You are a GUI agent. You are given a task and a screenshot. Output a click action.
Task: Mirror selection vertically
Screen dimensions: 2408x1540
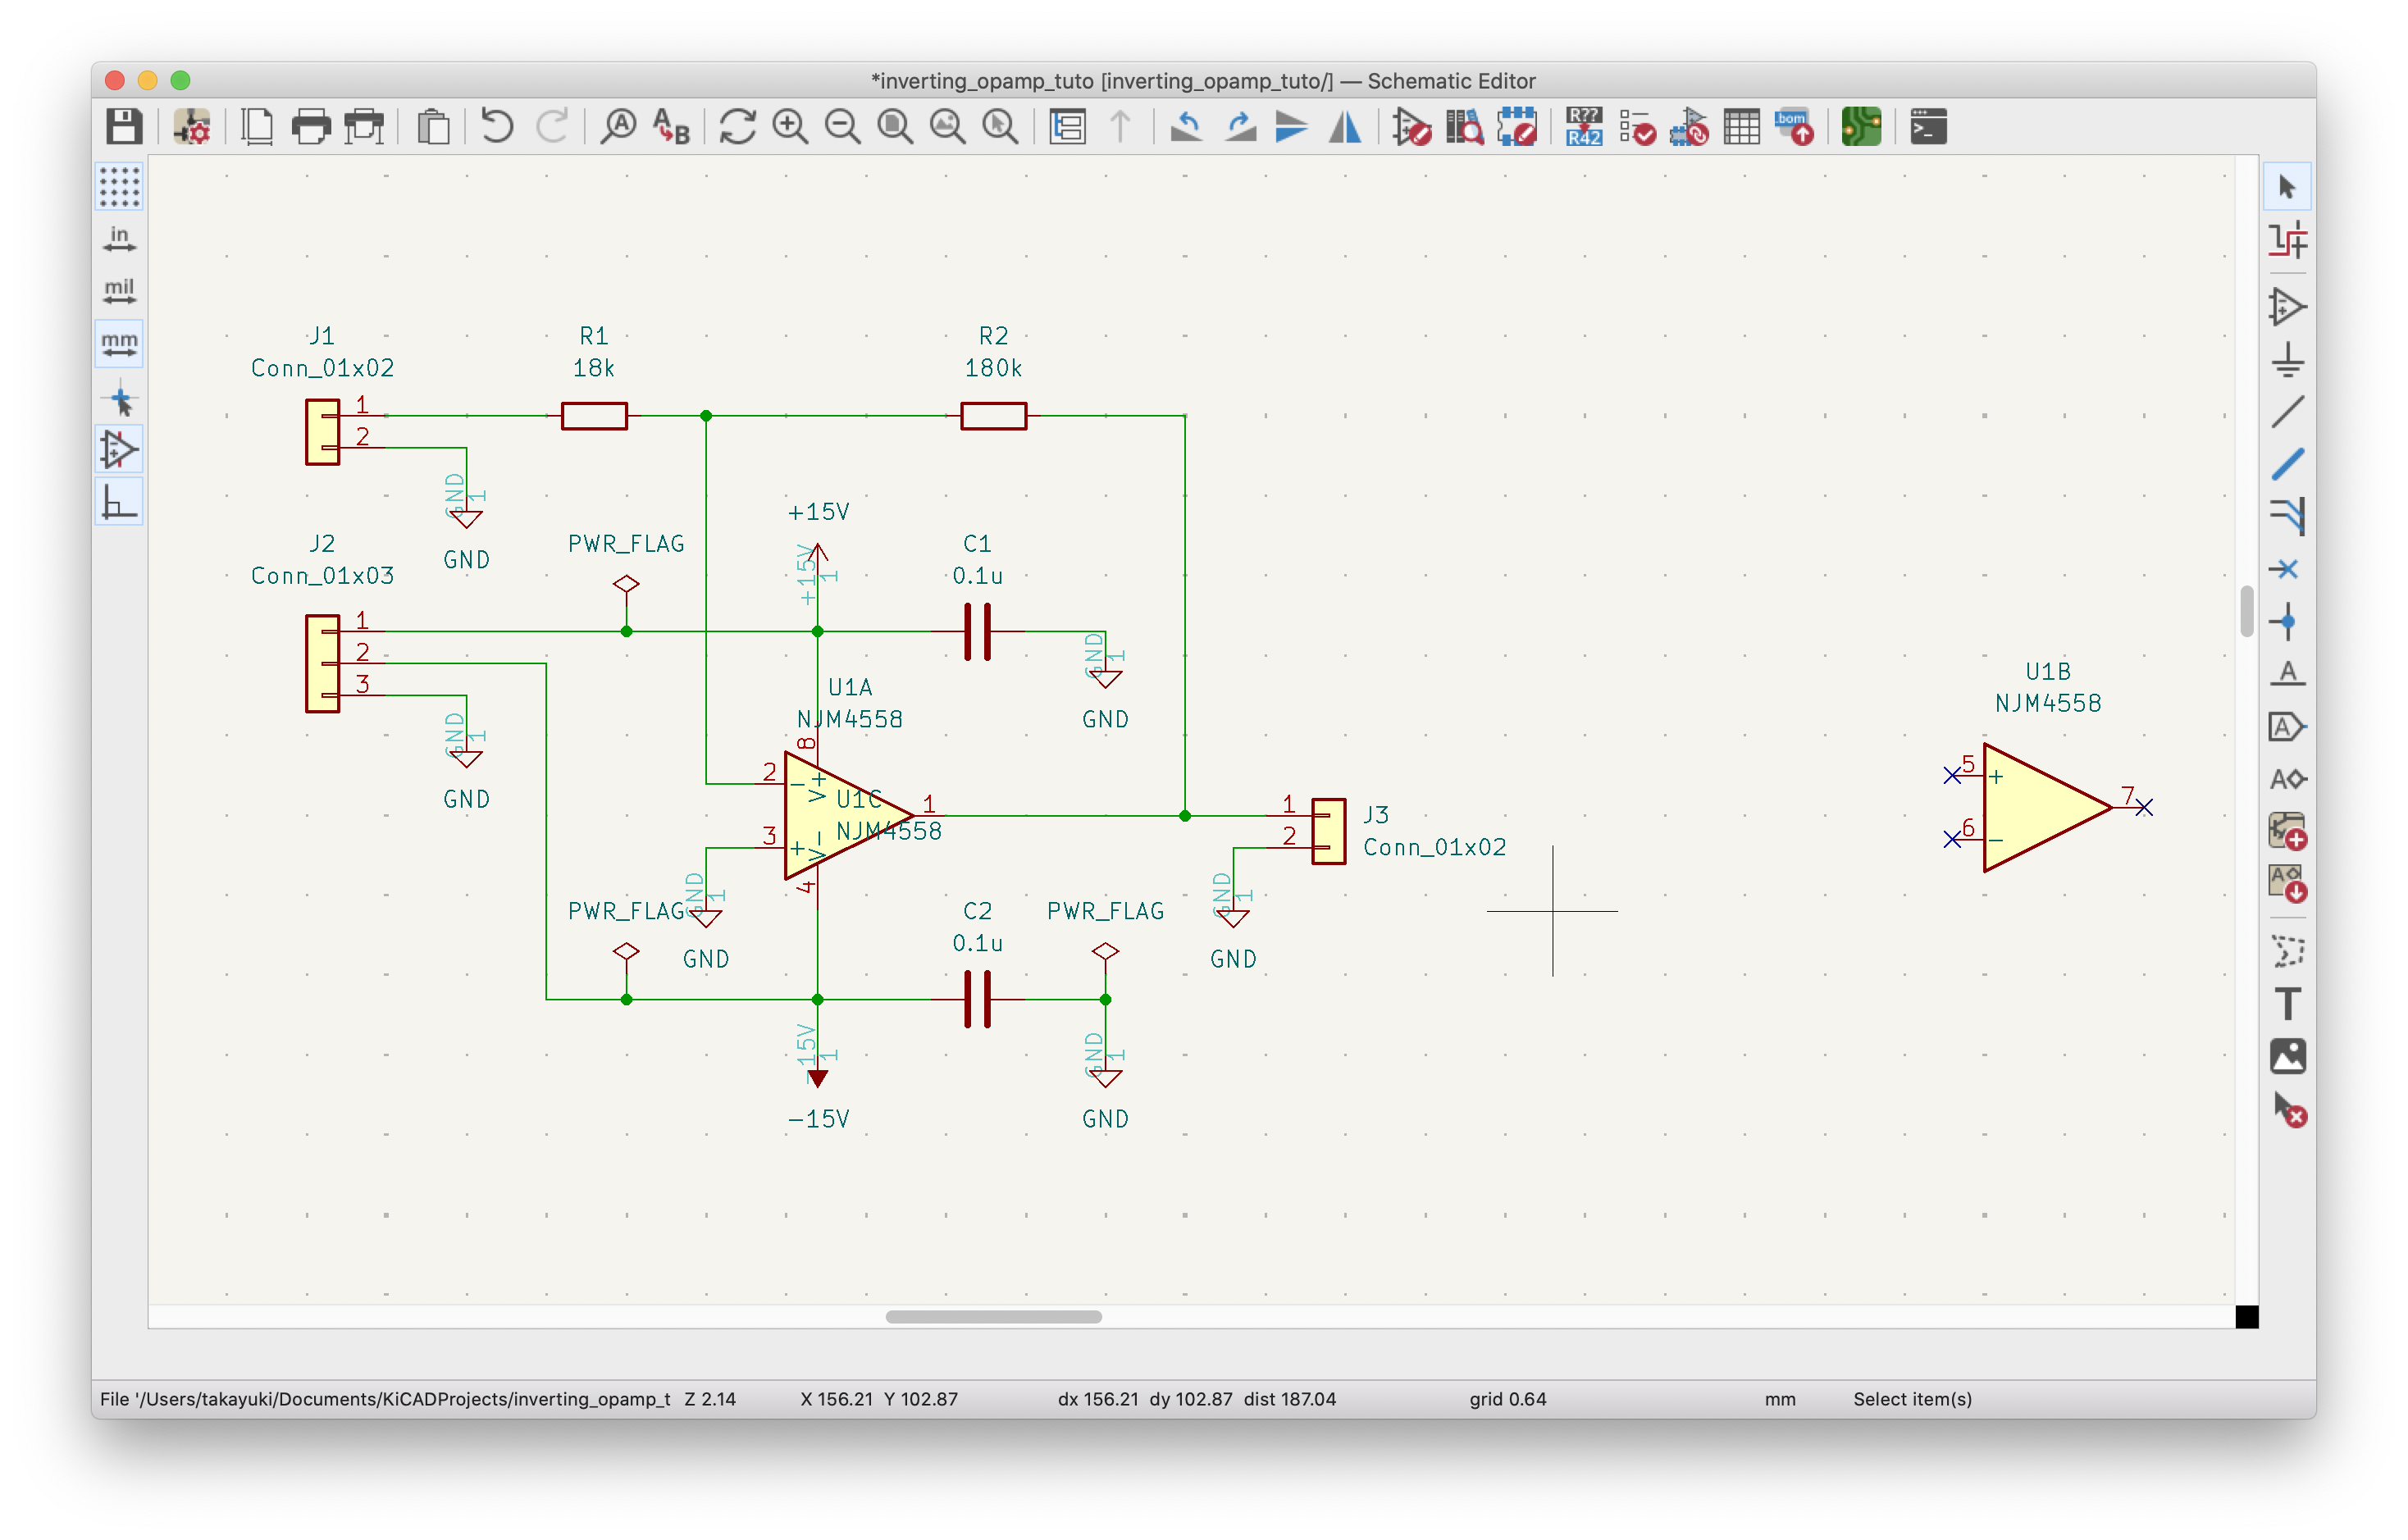pos(1292,127)
